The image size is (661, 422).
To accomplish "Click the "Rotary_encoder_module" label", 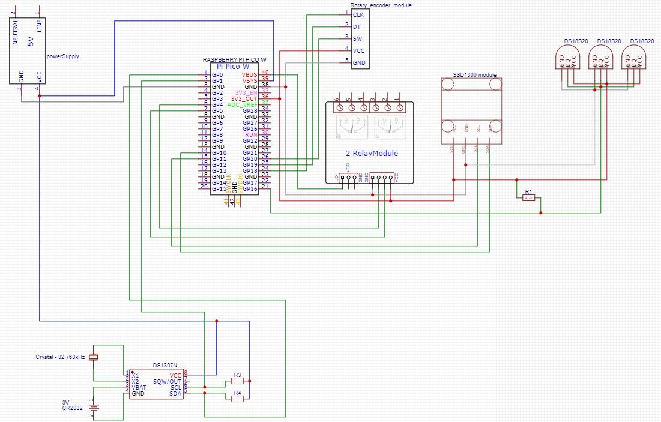I will click(x=381, y=5).
